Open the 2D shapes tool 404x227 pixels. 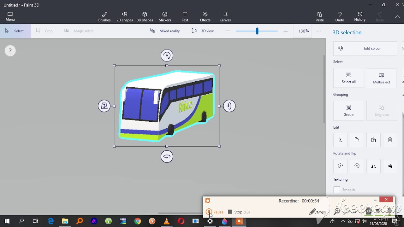[x=125, y=17]
